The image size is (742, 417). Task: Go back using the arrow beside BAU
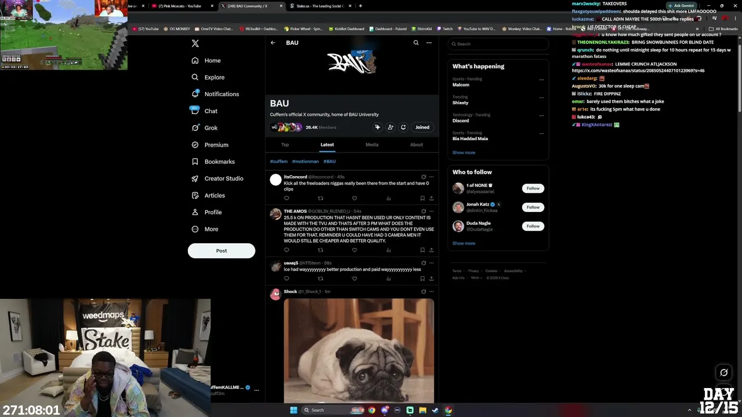273,43
